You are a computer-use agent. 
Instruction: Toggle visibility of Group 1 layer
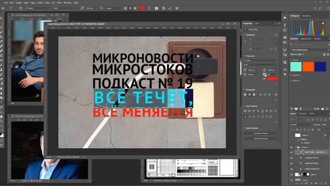tap(292, 147)
